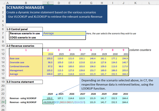Select column D header
This screenshot has height=111, width=159.
59,3
